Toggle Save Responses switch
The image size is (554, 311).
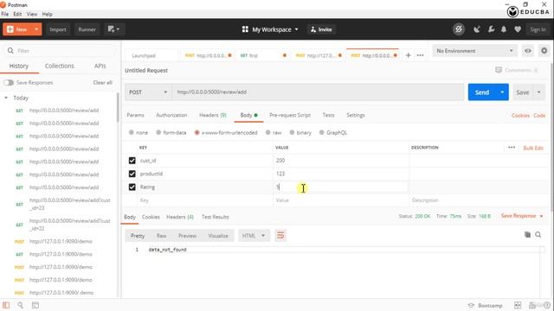coord(9,83)
